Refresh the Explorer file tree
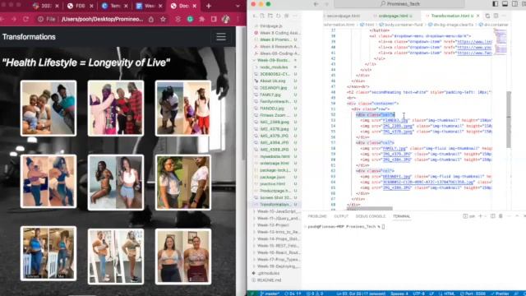The width and height of the screenshot is (526, 296). coord(279,16)
